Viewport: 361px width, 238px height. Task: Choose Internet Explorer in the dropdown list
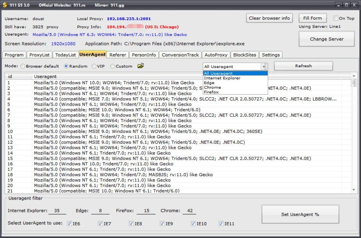coord(235,78)
